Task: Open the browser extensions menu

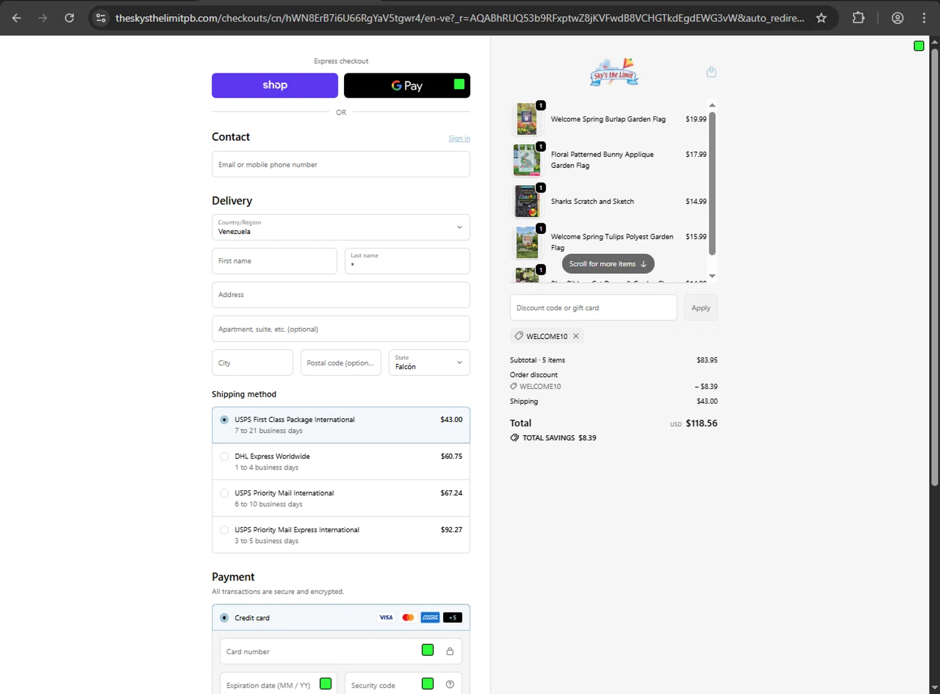Action: [x=859, y=18]
